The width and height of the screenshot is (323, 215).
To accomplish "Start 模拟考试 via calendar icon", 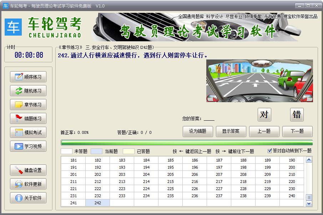I will [19, 132].
